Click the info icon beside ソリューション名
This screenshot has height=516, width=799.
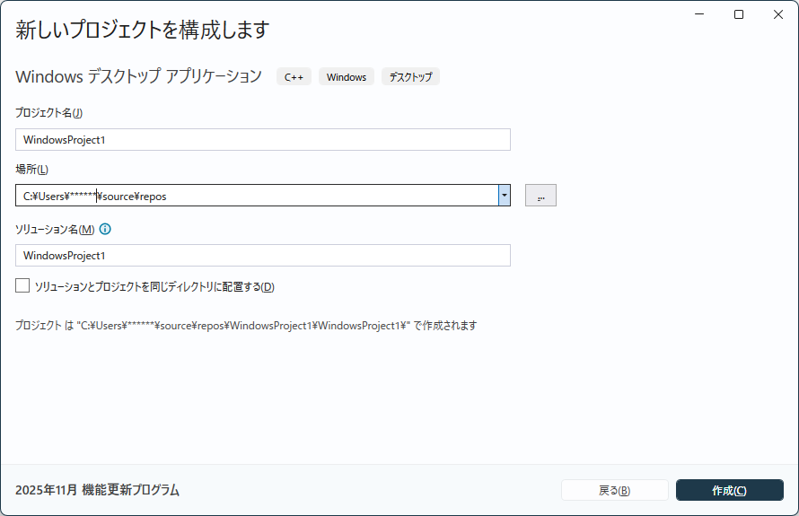point(105,229)
